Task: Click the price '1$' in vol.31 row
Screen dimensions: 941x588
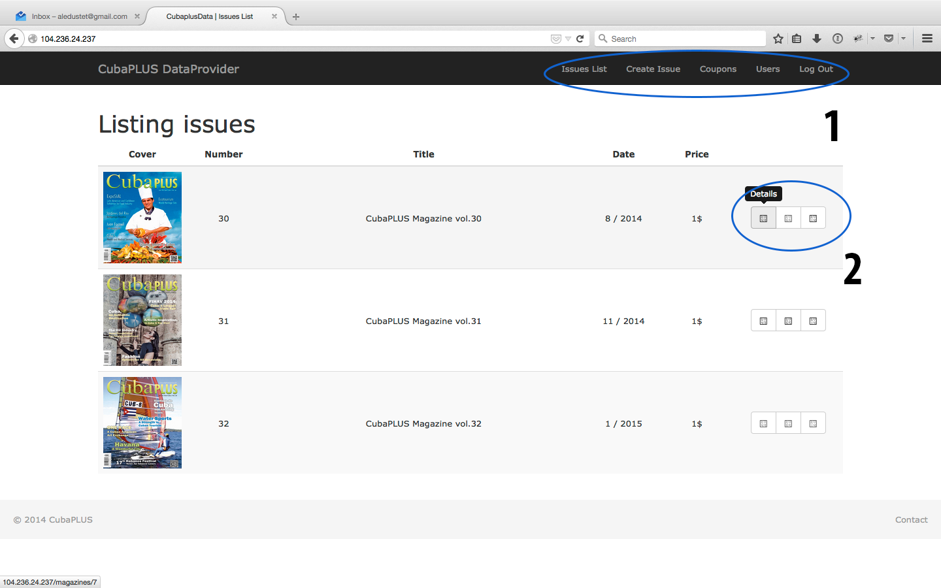Action: 697,321
